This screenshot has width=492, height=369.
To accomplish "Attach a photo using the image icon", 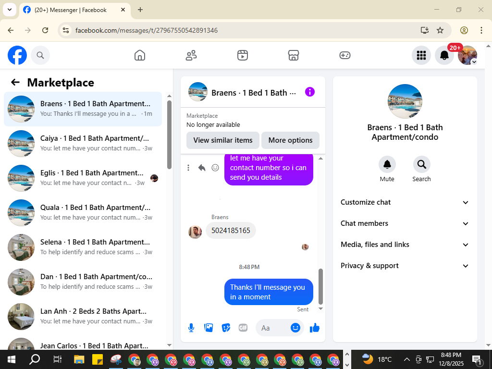I will click(209, 328).
